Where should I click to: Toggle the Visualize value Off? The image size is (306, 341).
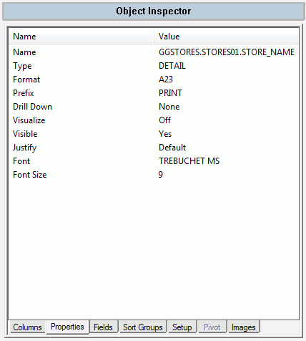[164, 120]
